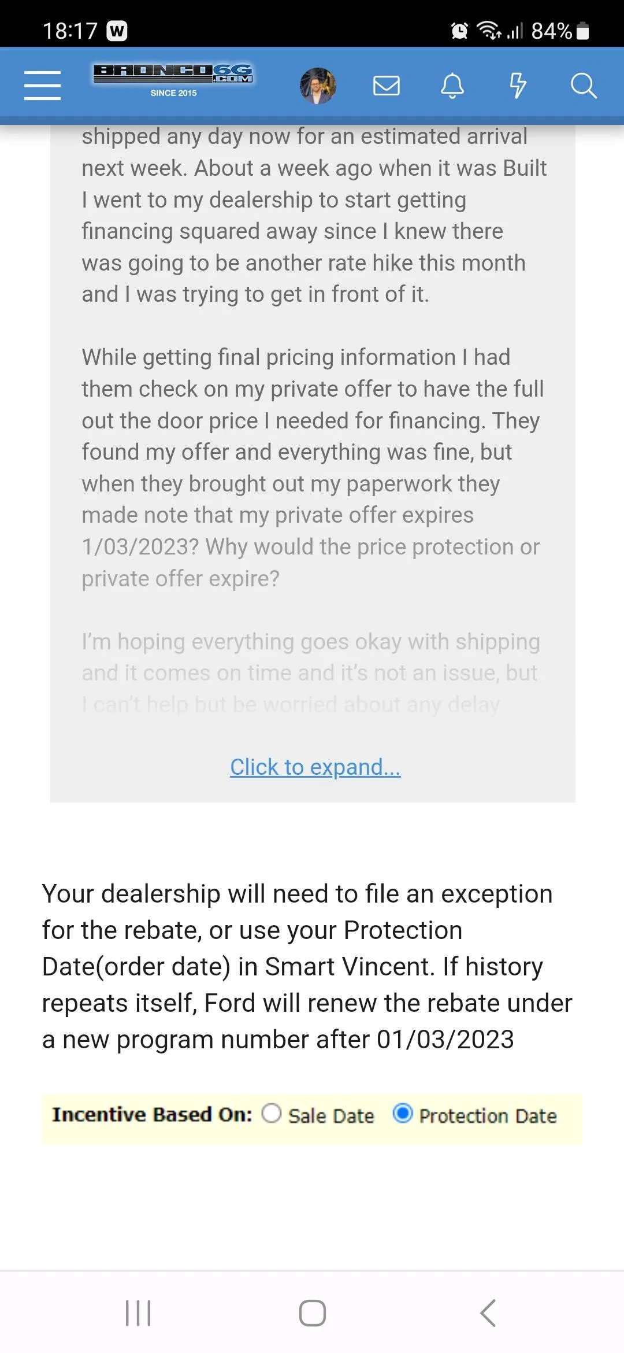
Task: Expand the quote with Click to expand
Action: click(315, 767)
